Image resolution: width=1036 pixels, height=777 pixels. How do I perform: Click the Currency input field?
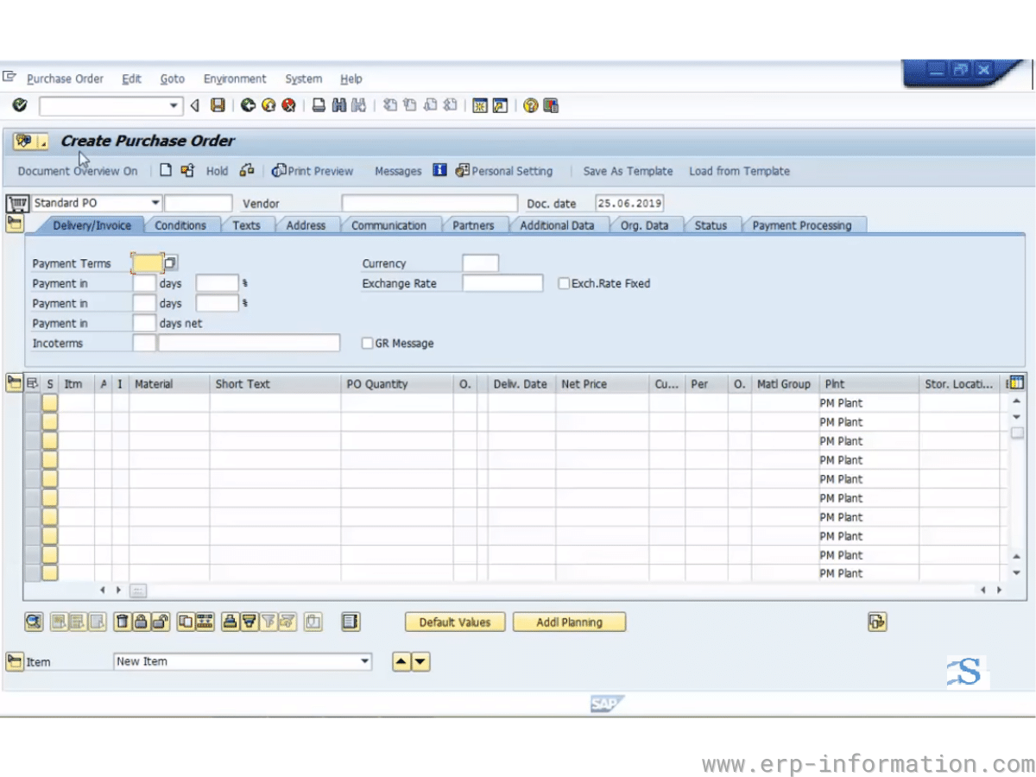click(x=480, y=263)
